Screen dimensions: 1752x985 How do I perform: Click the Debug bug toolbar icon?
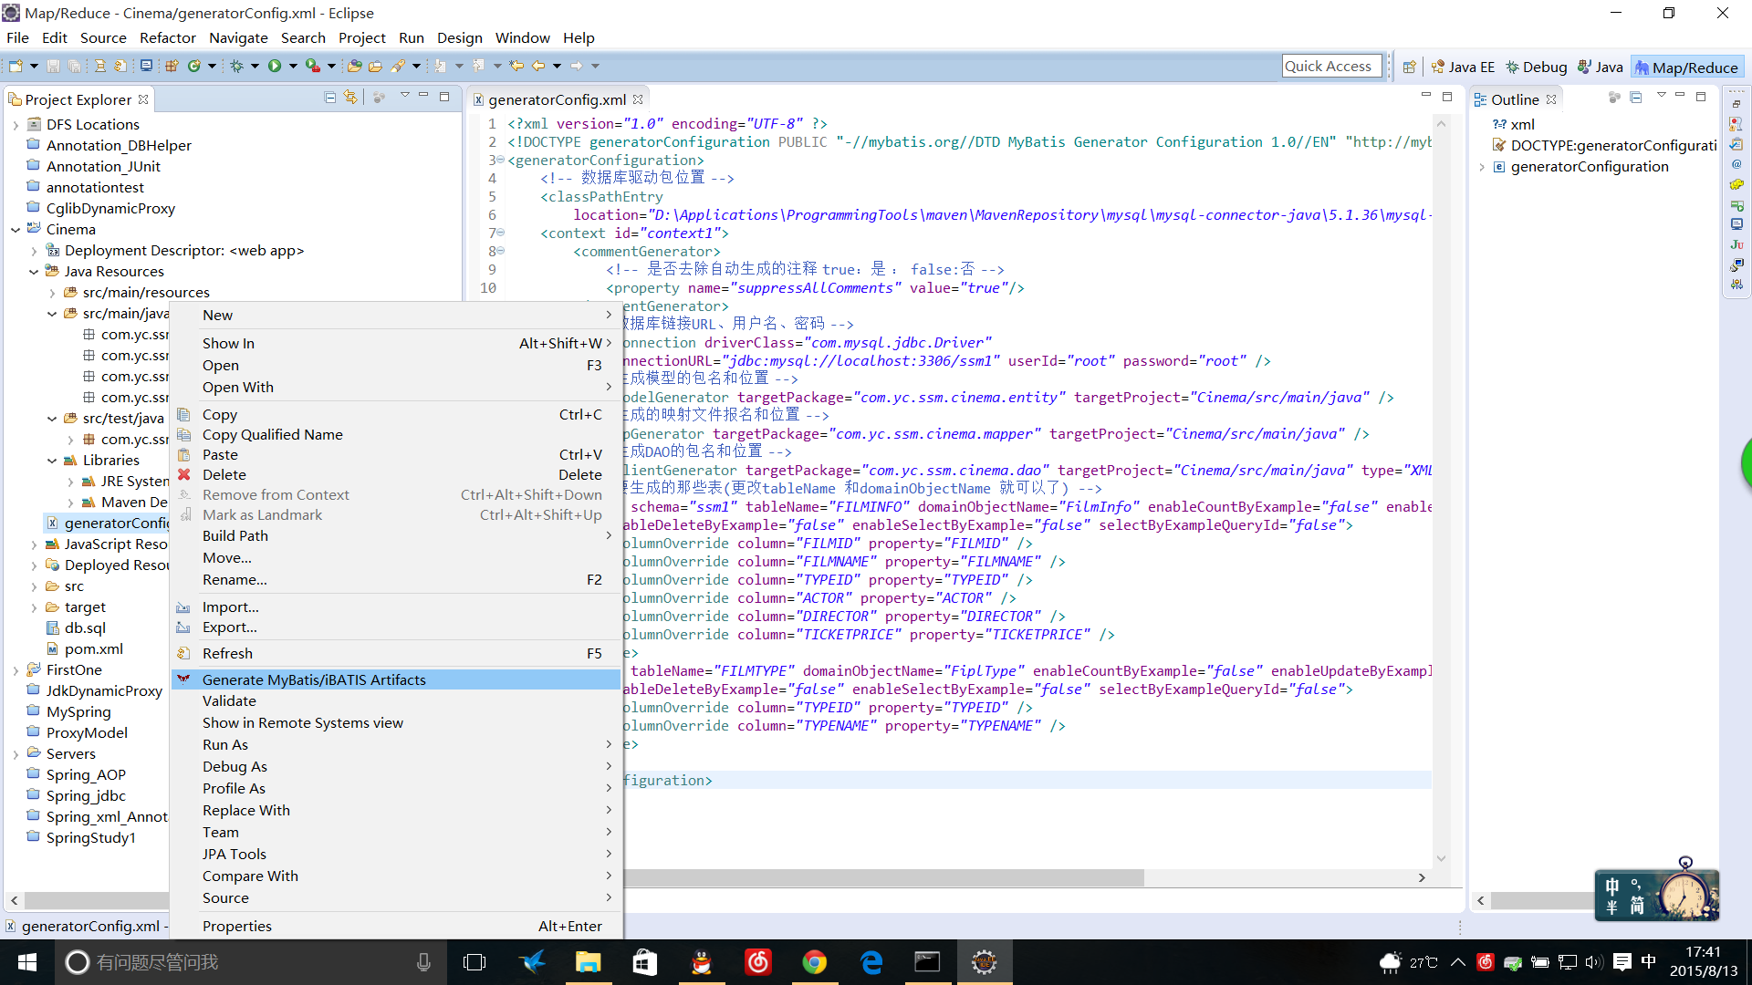click(x=236, y=66)
